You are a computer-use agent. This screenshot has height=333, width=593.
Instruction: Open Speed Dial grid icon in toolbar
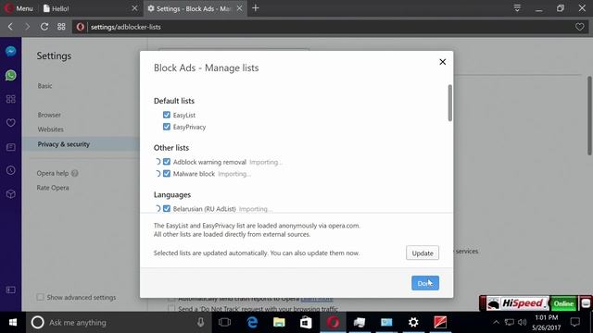pos(61,27)
